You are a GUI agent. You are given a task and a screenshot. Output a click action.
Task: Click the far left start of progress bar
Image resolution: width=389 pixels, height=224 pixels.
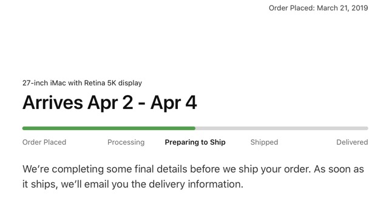(24, 128)
